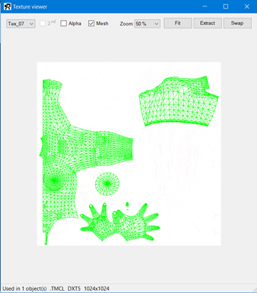Enable the Alpha checkbox
The width and height of the screenshot is (257, 293).
63,23
